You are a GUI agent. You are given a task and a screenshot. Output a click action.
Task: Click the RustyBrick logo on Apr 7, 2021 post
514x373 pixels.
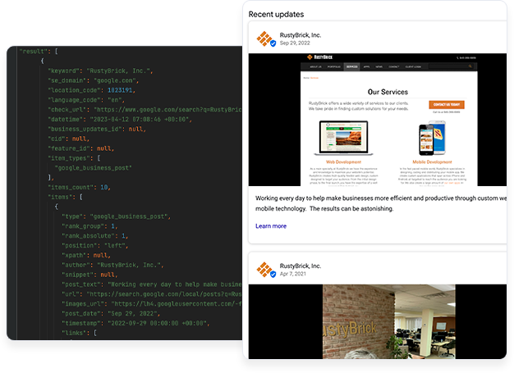(x=264, y=269)
